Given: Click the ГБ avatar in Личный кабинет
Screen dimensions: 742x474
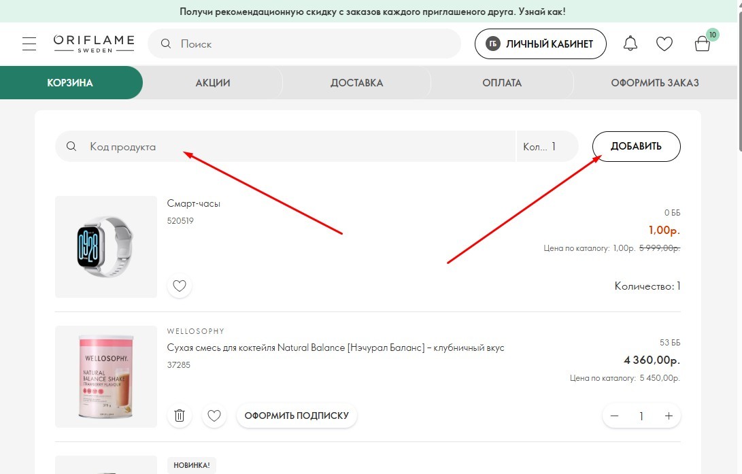Looking at the screenshot, I should click(493, 44).
